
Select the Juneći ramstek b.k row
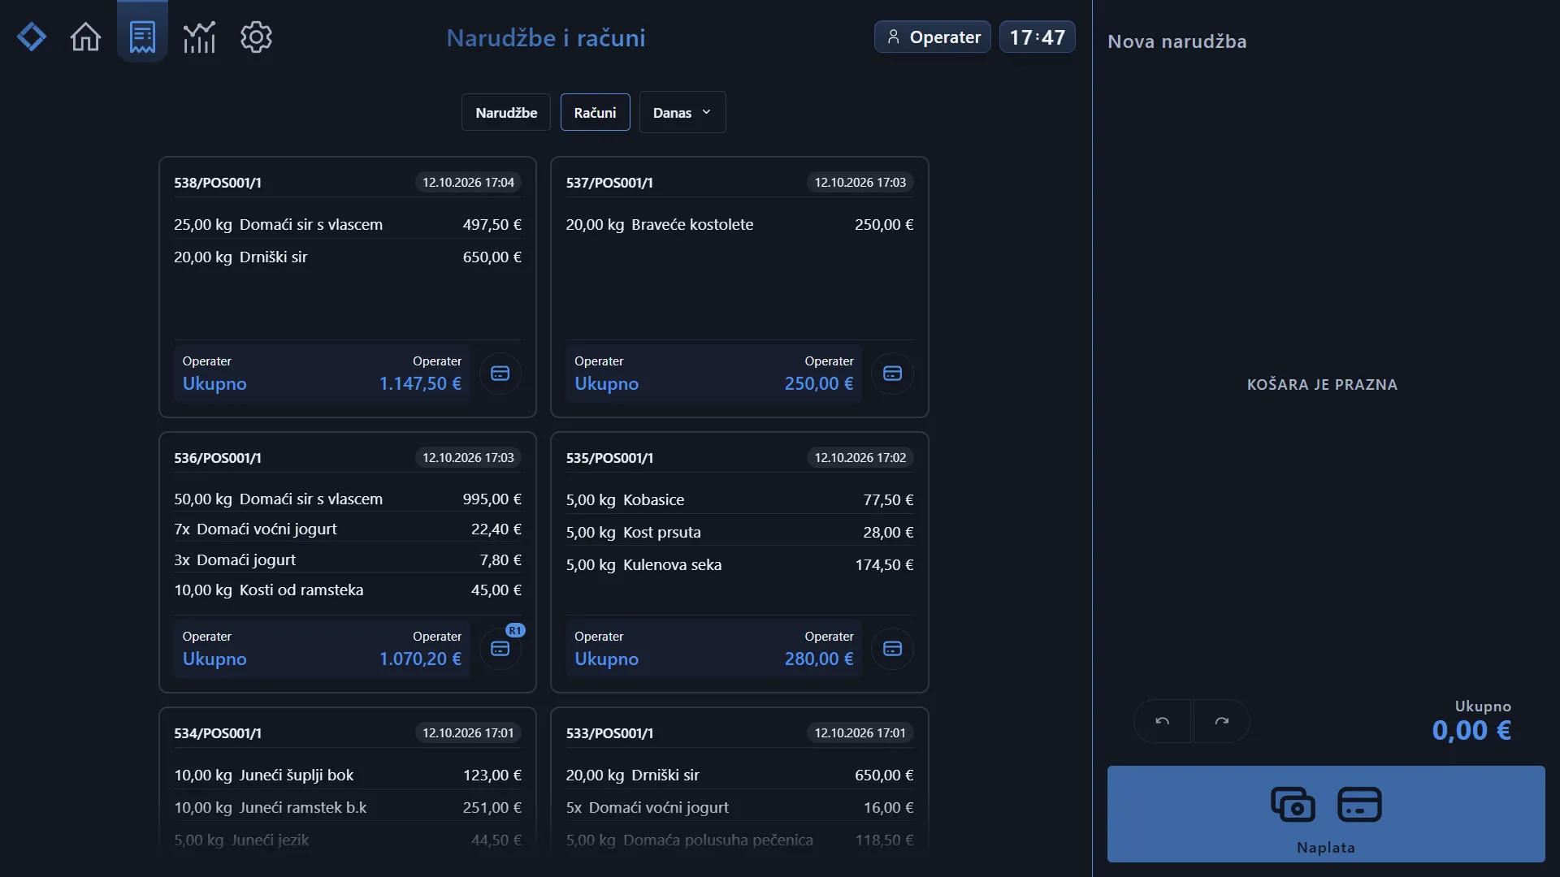pyautogui.click(x=348, y=808)
